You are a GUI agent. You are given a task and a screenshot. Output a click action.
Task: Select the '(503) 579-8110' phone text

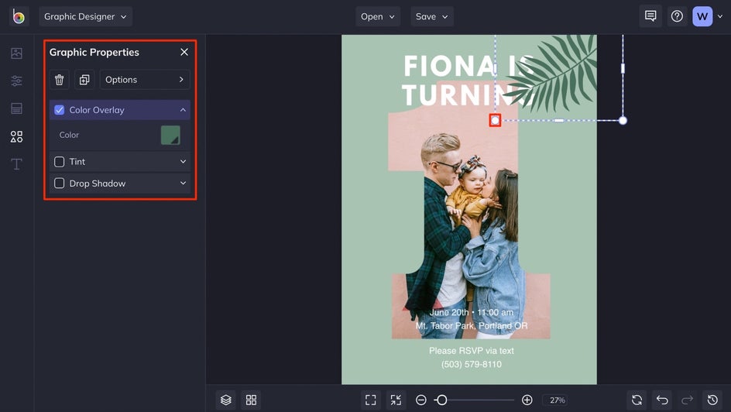pyautogui.click(x=472, y=364)
